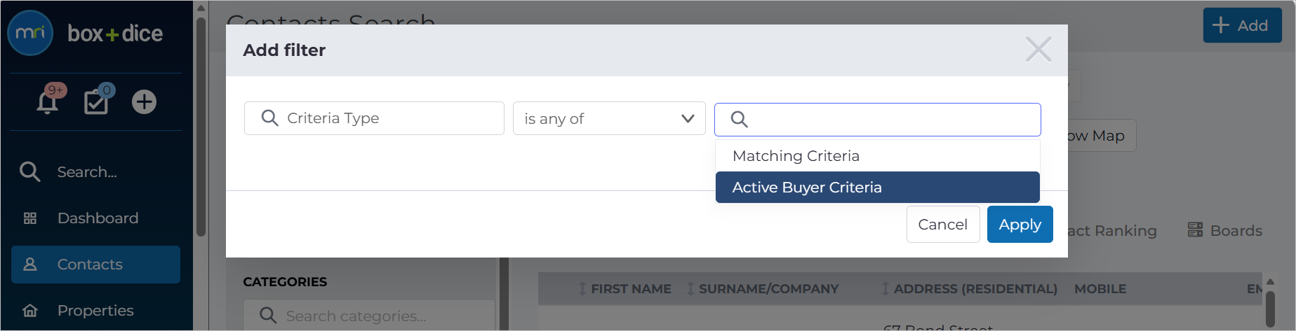This screenshot has width=1296, height=331.
Task: Go to Properties in the sidebar
Action: coord(95,311)
